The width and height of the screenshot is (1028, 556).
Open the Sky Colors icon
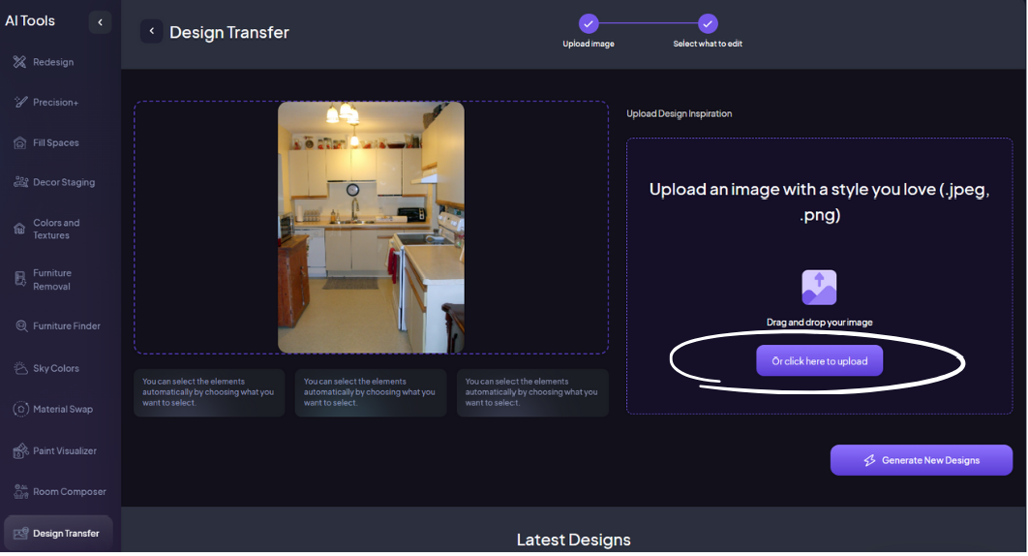coord(19,368)
